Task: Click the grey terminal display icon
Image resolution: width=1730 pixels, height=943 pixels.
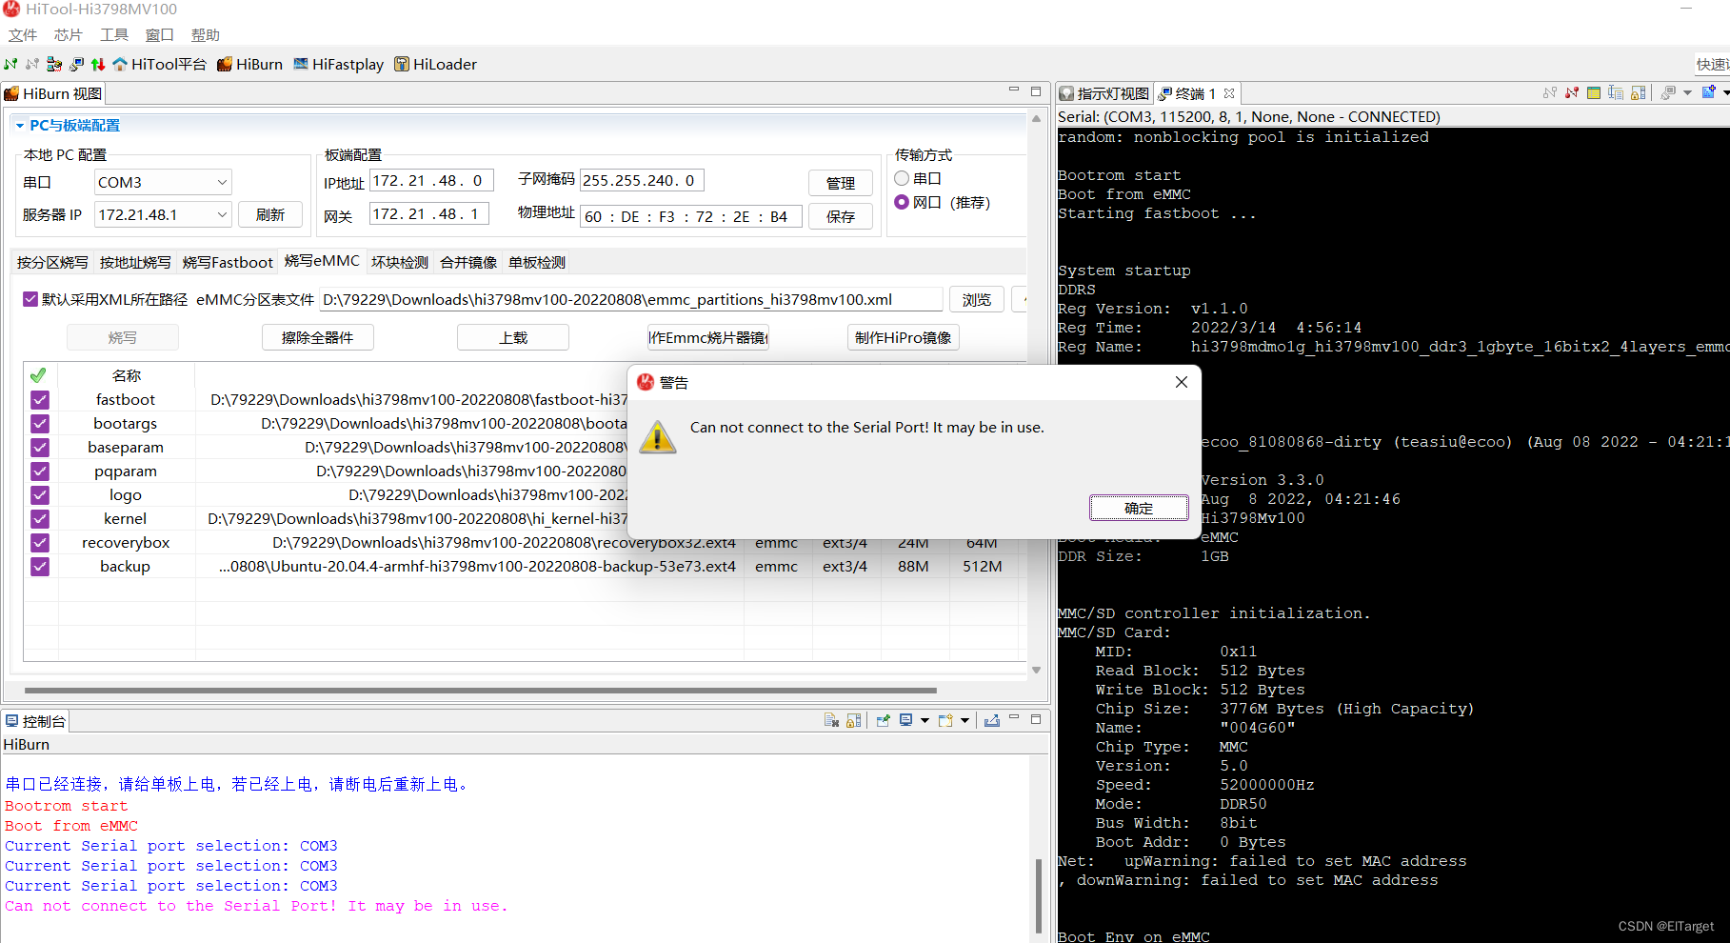Action: [x=1668, y=92]
